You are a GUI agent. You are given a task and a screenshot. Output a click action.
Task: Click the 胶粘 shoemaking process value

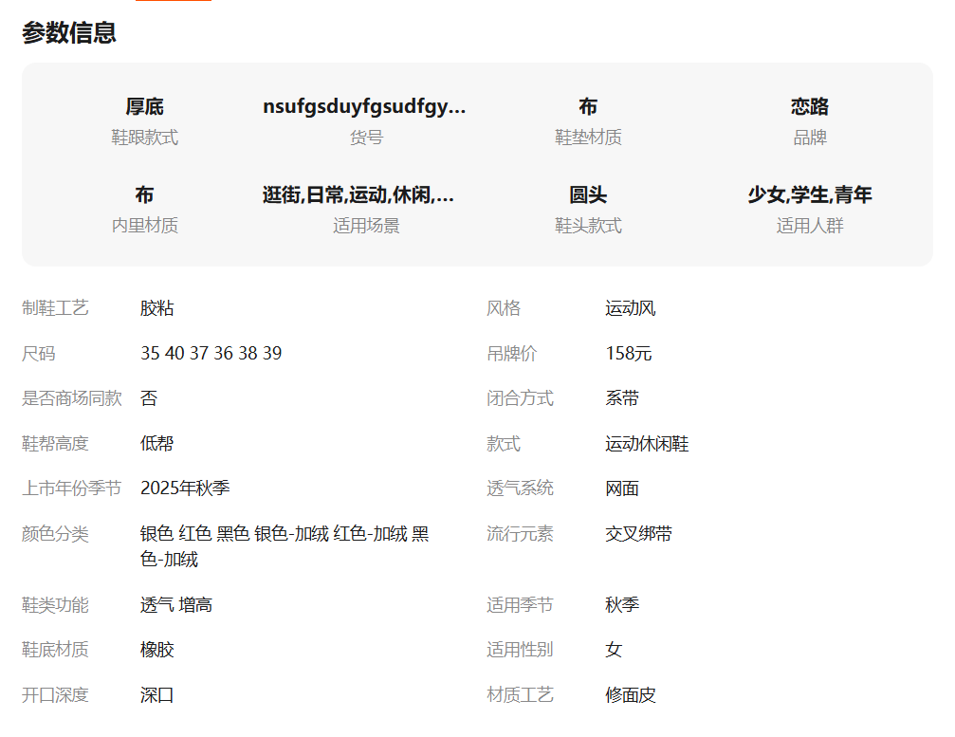pos(157,307)
